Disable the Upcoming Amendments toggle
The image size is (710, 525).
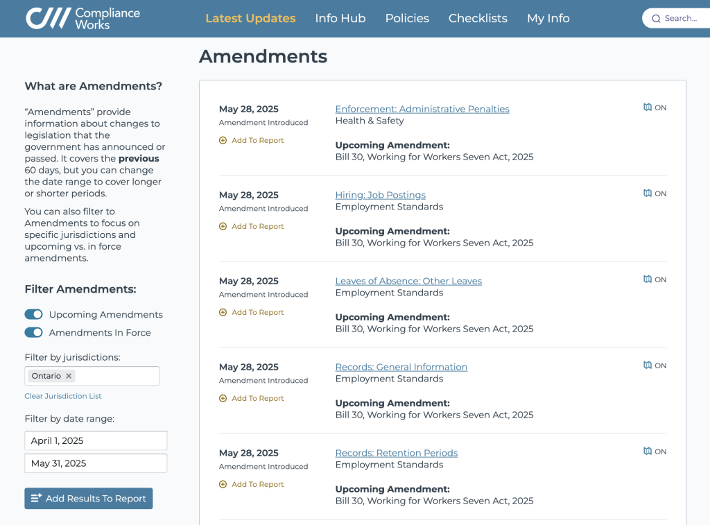click(33, 314)
